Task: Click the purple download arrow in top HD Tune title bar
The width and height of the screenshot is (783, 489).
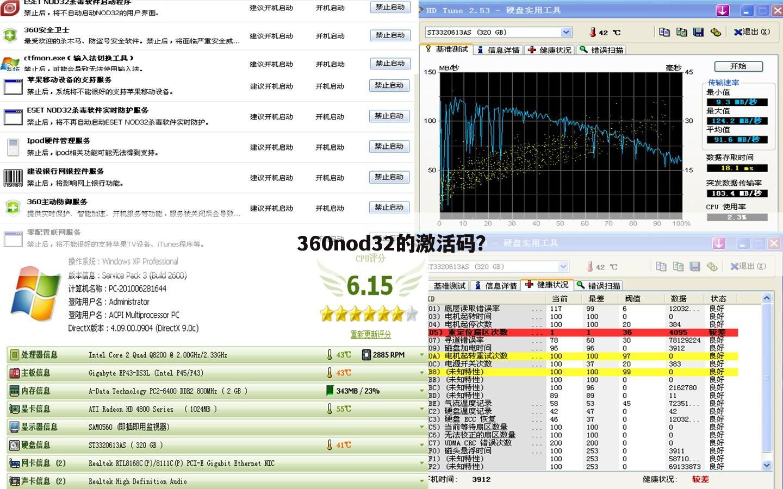Action: 722,10
